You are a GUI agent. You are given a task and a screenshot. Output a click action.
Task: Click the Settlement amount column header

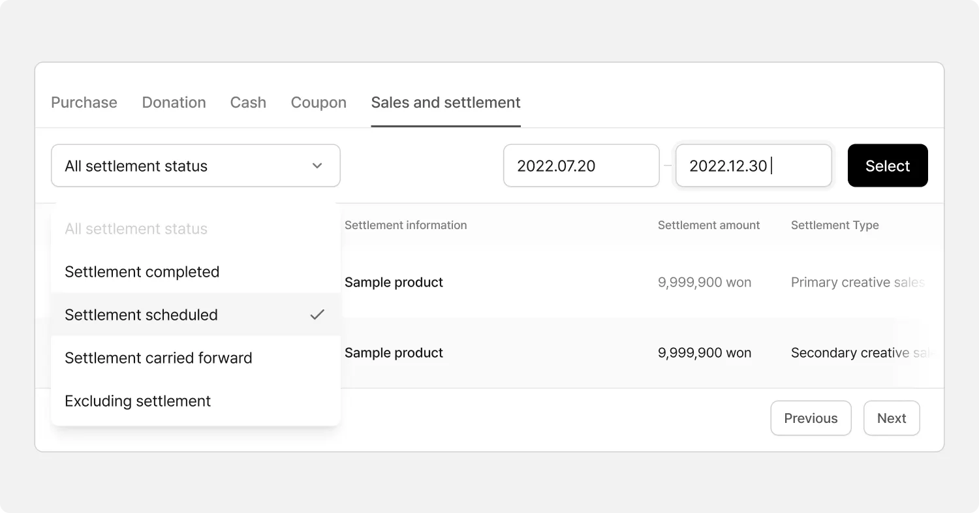click(x=709, y=225)
